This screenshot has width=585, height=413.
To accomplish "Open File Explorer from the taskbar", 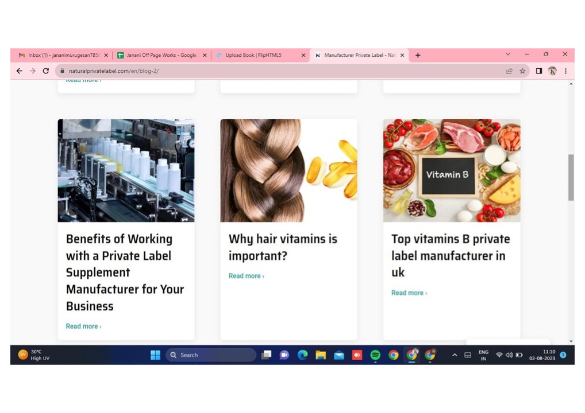I will point(321,355).
